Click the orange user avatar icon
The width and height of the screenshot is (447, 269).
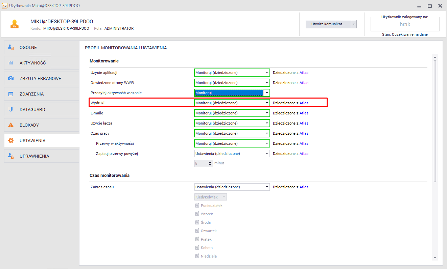pyautogui.click(x=14, y=24)
